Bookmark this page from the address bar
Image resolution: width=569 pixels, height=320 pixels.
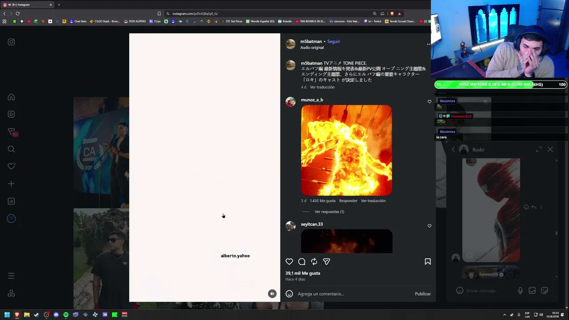159,14
